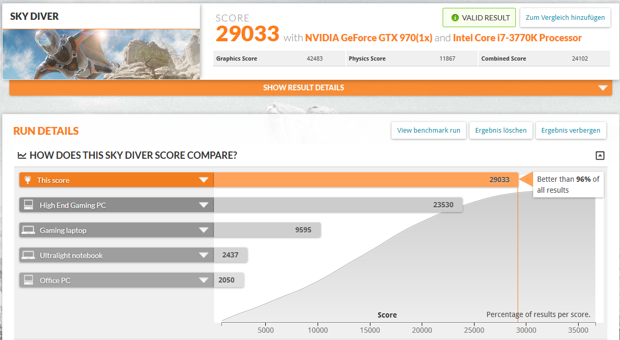Open the This score dropdown arrow
This screenshot has height=340, width=620.
[x=204, y=180]
